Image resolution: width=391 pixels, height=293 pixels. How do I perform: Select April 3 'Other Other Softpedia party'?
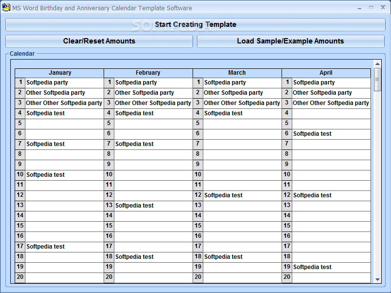pos(331,103)
